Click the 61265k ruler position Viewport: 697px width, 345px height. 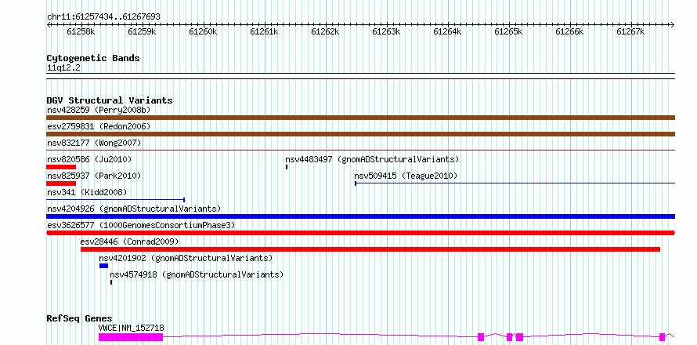(x=508, y=31)
